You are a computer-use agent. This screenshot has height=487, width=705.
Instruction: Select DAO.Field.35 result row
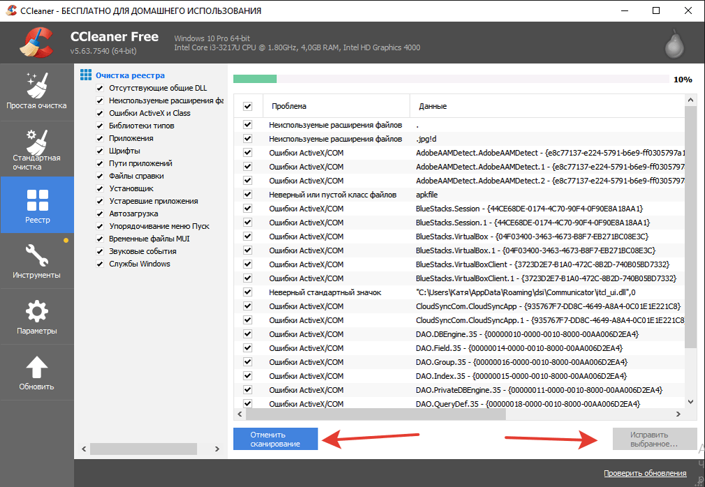click(459, 347)
